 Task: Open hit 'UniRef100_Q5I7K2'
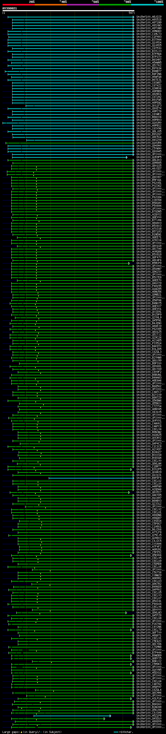(x=149, y=66)
